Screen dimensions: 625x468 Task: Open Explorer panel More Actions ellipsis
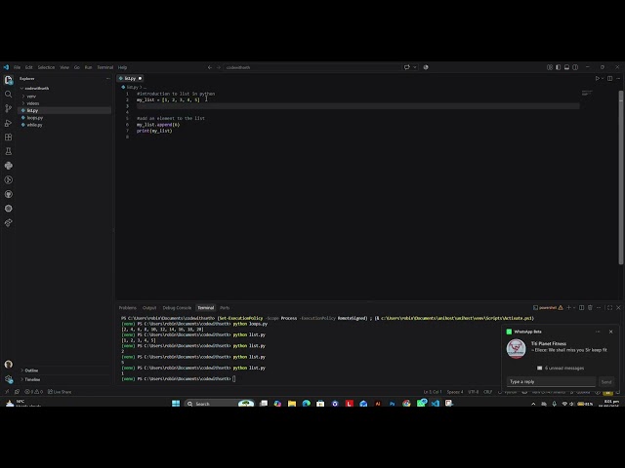[x=108, y=79]
